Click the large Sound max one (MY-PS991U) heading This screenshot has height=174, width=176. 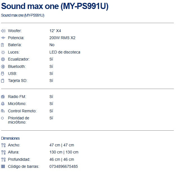[55, 6]
